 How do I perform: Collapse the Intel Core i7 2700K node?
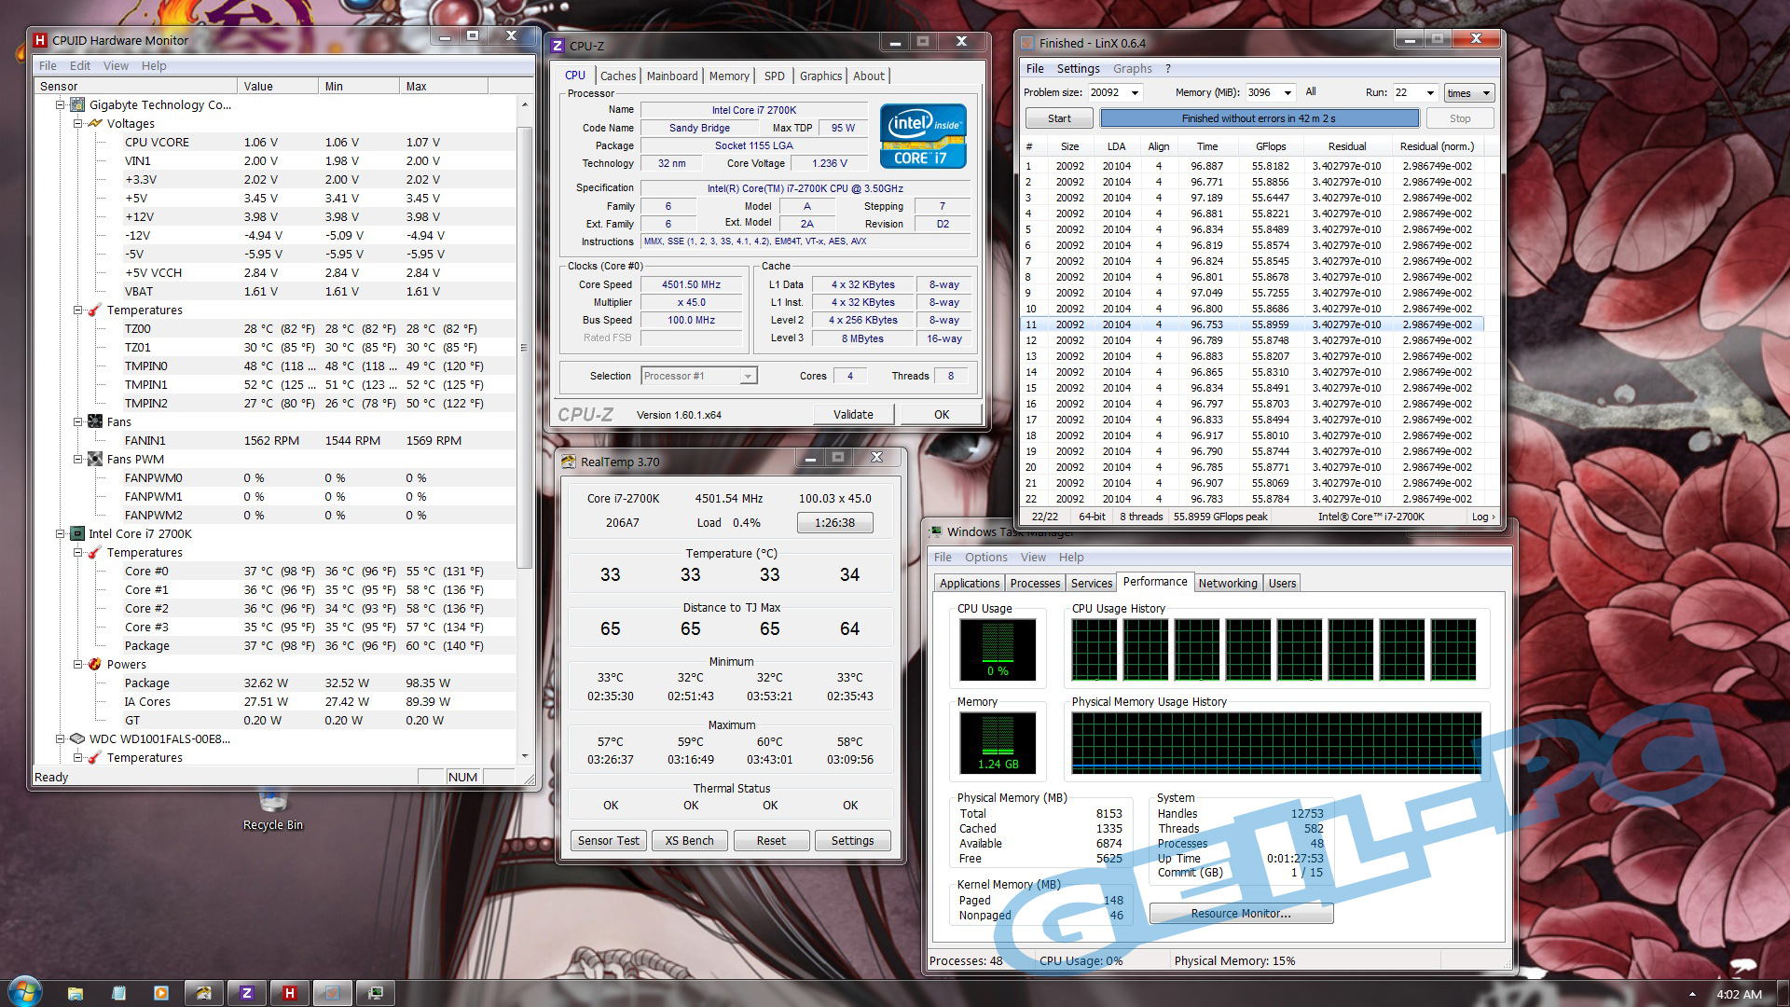[61, 533]
